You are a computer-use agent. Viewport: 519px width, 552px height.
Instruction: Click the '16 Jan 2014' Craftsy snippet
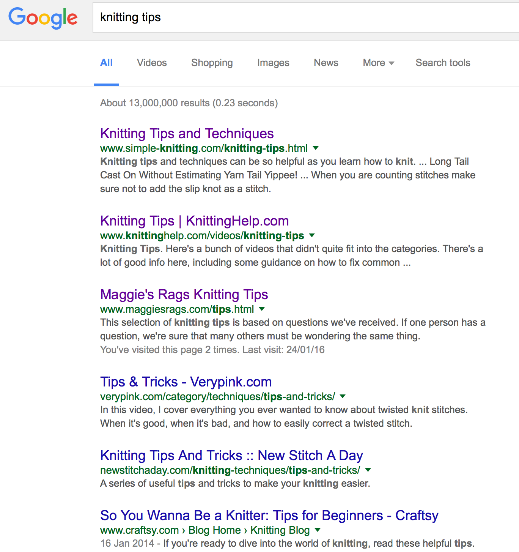pos(287,543)
